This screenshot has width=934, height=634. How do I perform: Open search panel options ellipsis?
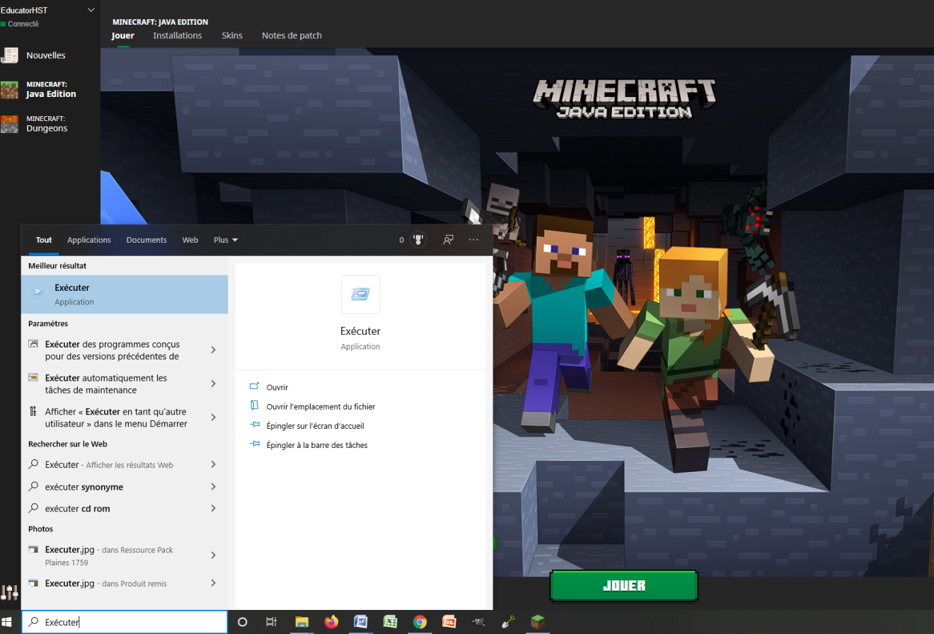(474, 240)
